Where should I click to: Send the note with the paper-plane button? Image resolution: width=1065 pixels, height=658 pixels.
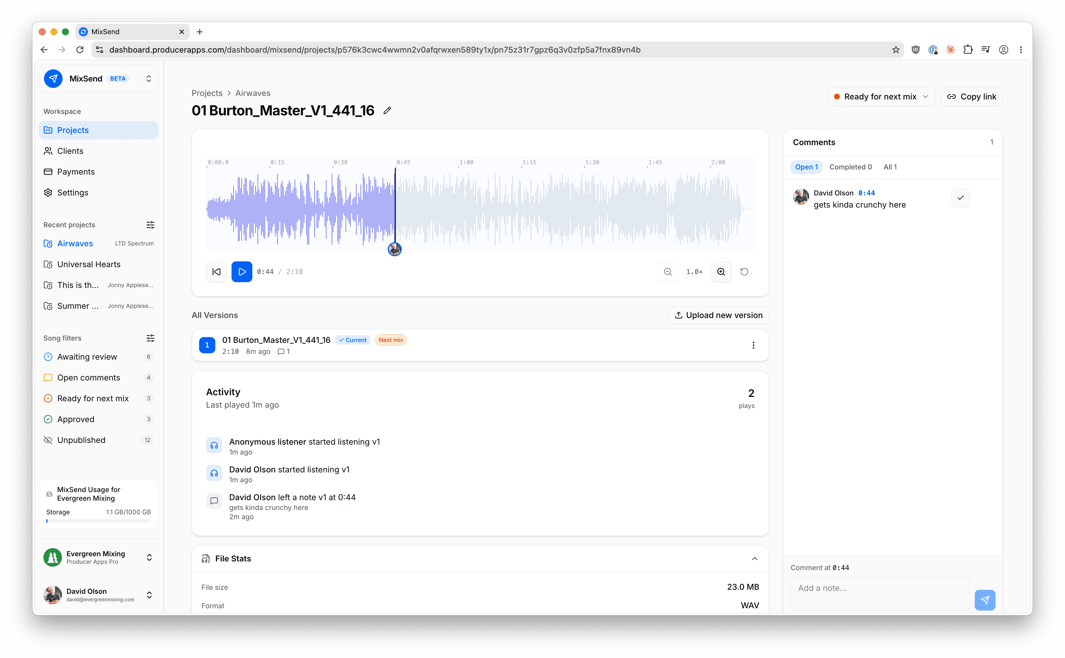point(985,600)
